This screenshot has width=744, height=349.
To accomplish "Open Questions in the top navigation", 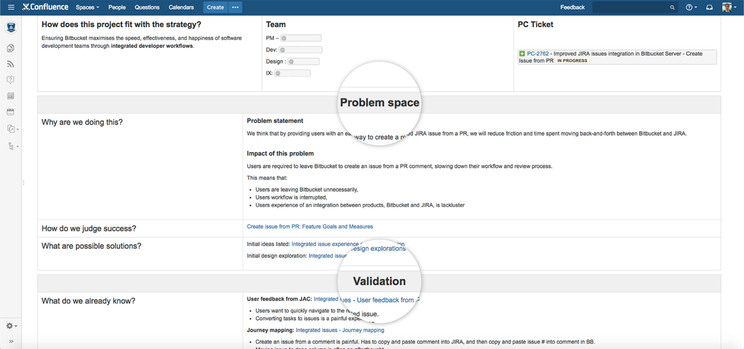I will click(147, 7).
